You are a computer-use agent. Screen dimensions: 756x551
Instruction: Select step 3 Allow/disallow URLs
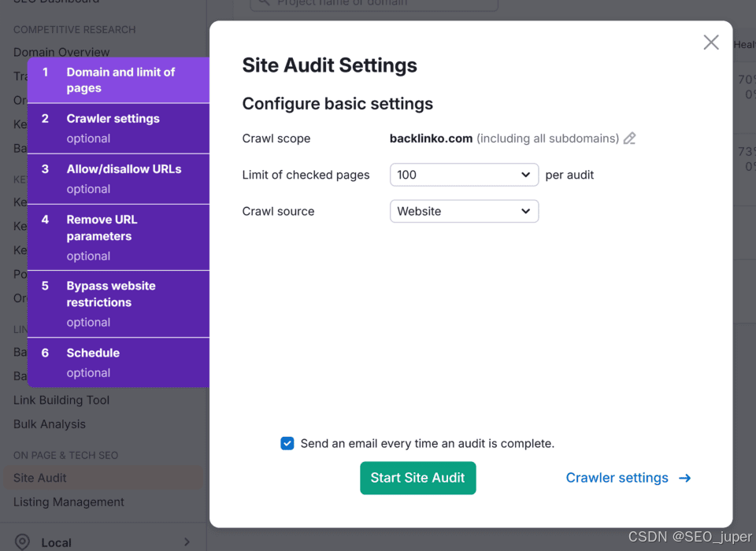tap(119, 179)
